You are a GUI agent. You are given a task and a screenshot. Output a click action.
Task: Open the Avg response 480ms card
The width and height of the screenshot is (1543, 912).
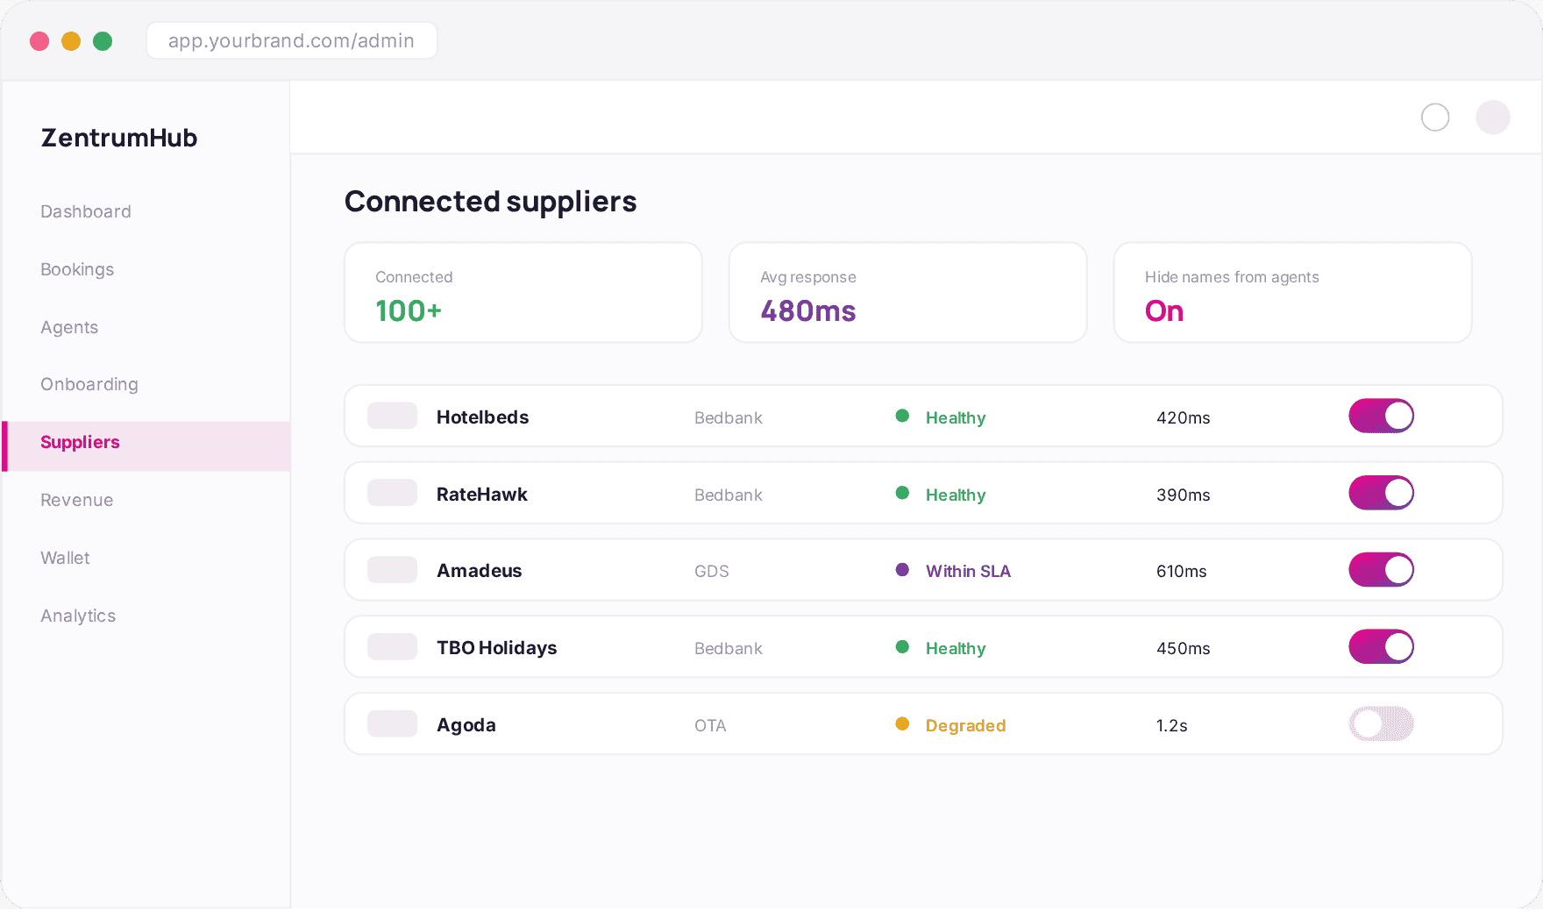coord(908,293)
